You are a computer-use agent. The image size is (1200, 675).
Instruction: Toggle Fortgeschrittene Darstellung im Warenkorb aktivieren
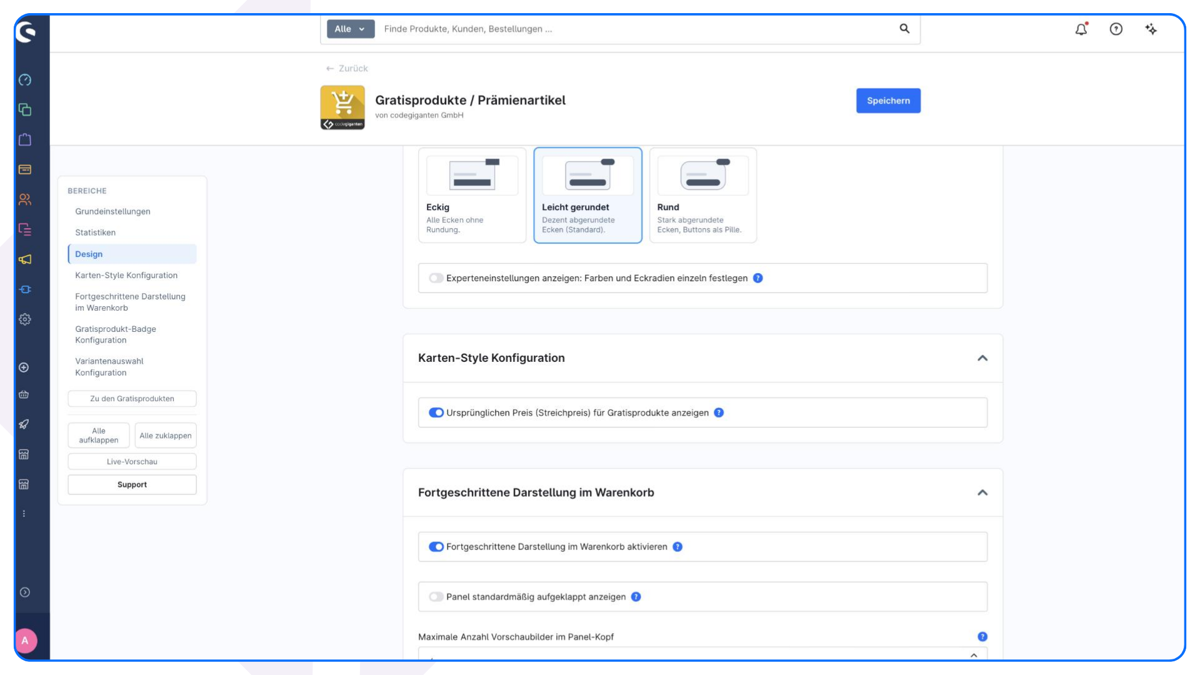pos(436,547)
